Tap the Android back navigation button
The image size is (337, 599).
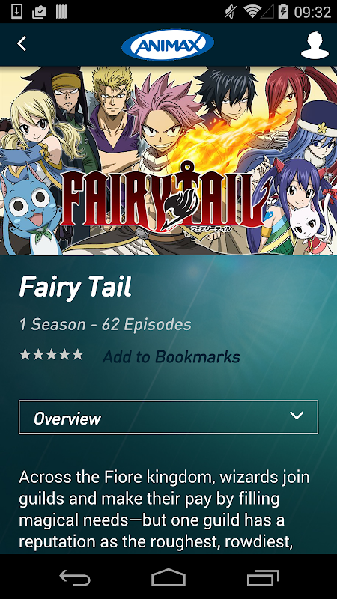(x=75, y=577)
